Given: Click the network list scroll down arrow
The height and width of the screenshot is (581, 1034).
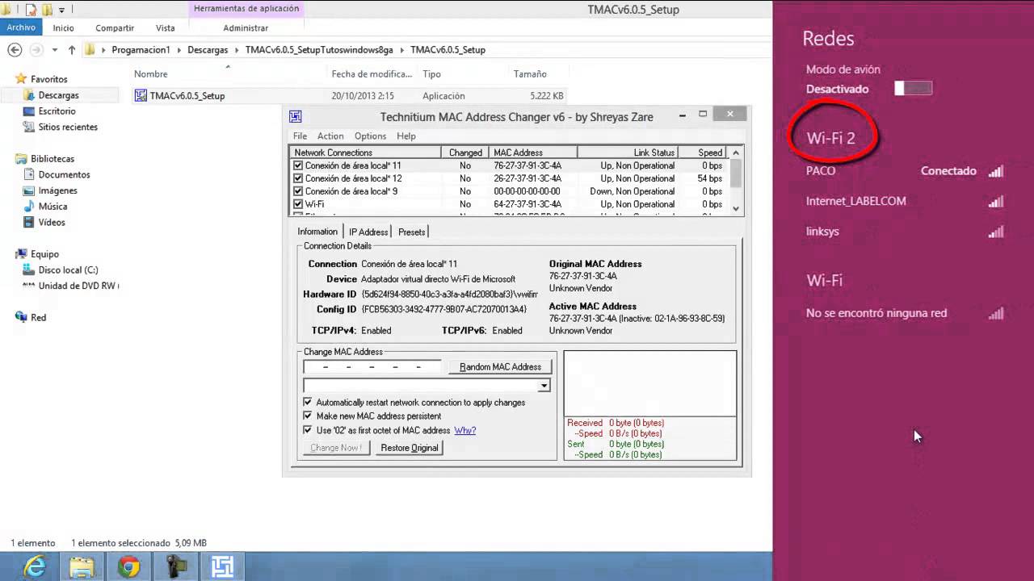Looking at the screenshot, I should pos(736,208).
